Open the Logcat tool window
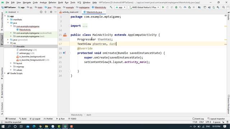The width and height of the screenshot is (230, 129). tap(35, 119)
